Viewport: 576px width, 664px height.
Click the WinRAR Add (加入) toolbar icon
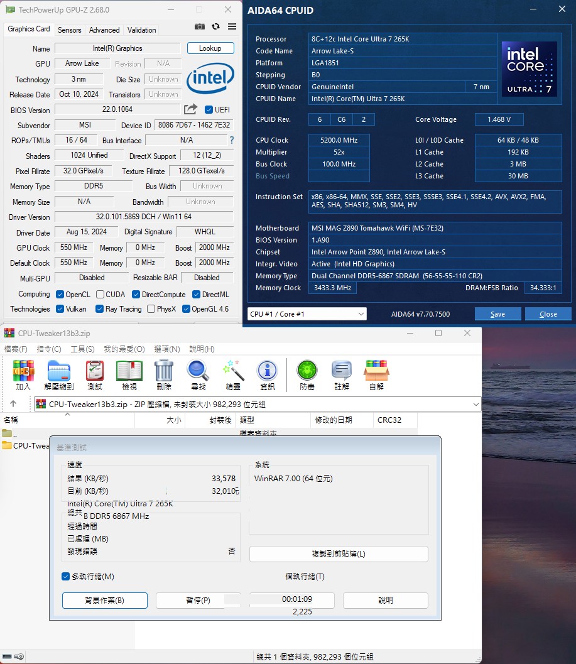click(23, 375)
